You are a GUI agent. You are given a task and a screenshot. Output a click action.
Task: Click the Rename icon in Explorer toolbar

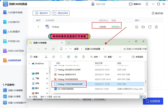[69, 57]
